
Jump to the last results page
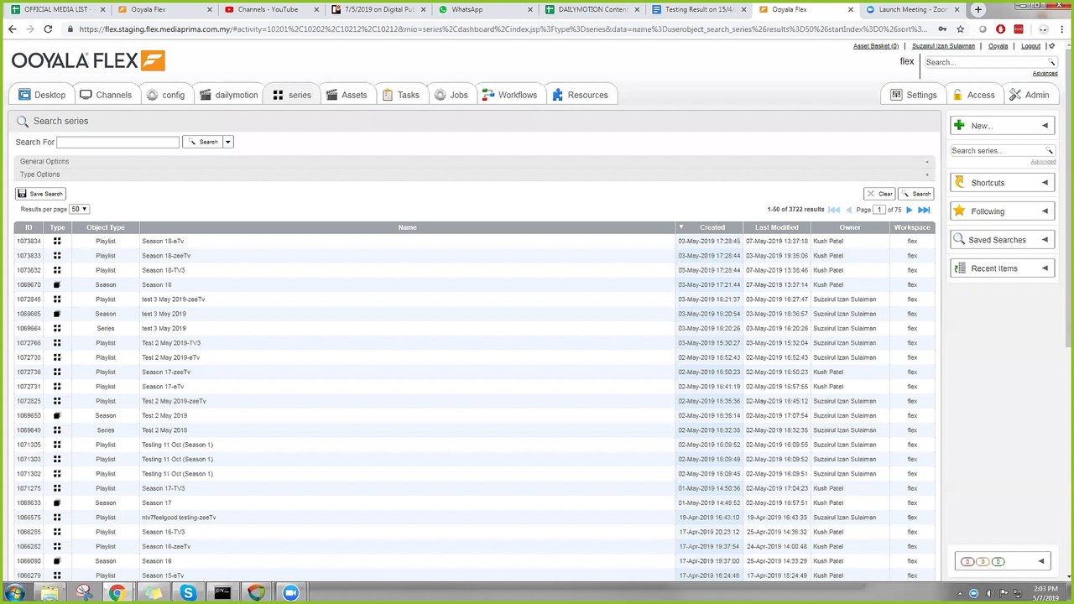click(924, 210)
